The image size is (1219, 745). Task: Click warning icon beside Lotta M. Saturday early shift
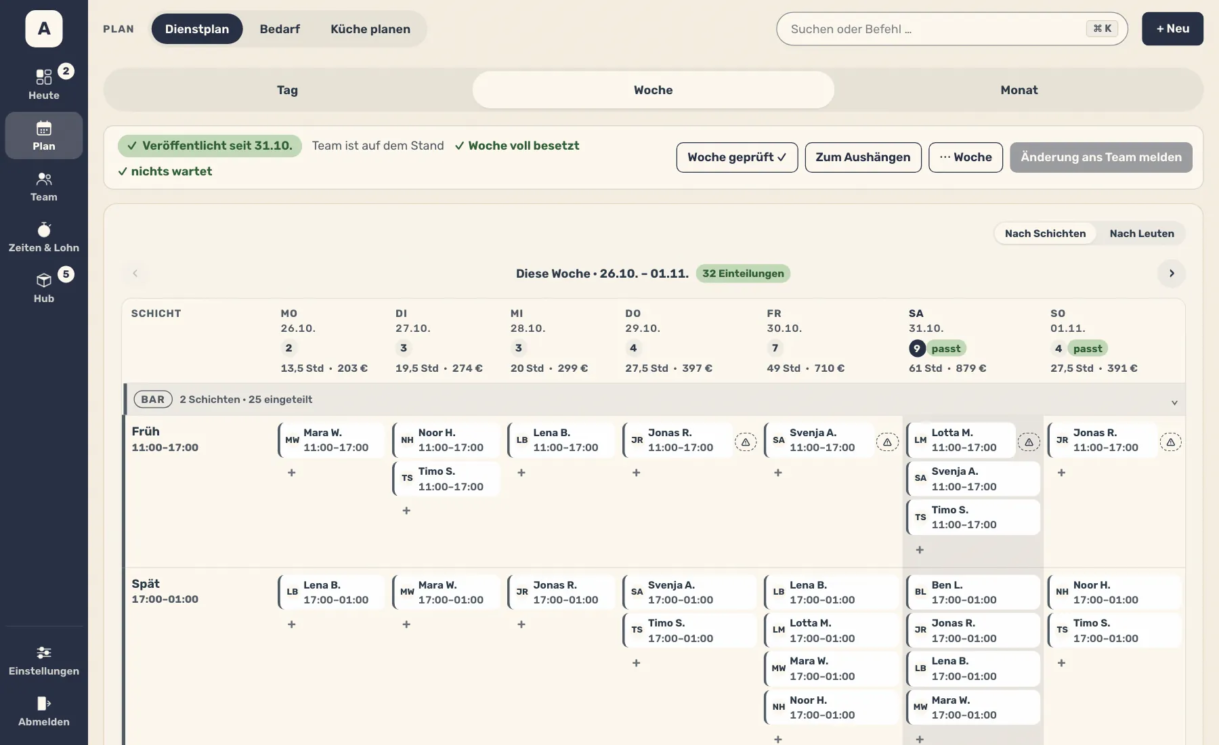coord(1029,442)
